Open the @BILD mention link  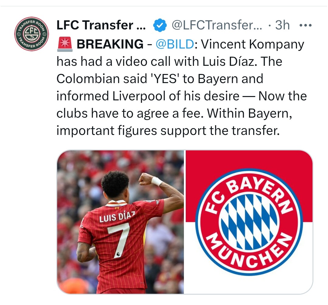pos(175,44)
